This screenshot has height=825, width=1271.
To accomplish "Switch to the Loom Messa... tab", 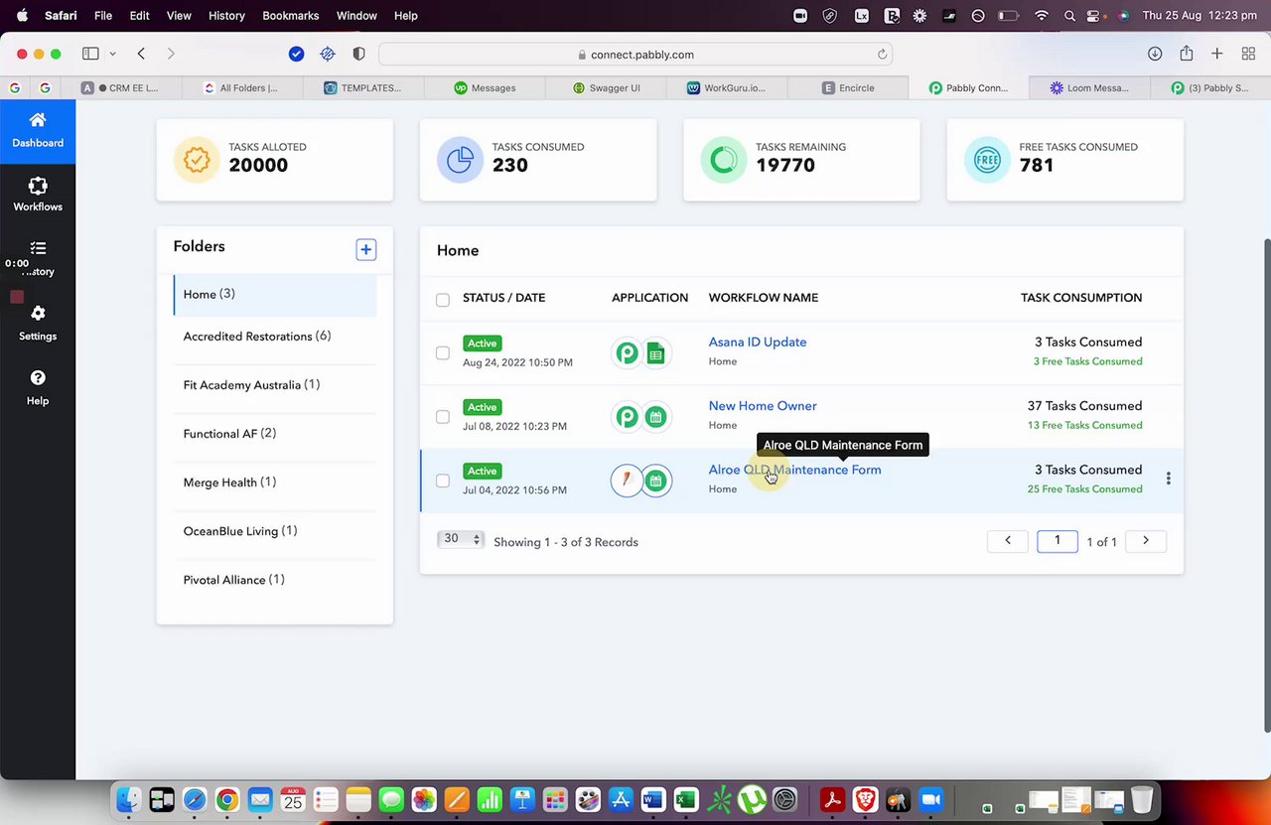I will coord(1089,87).
